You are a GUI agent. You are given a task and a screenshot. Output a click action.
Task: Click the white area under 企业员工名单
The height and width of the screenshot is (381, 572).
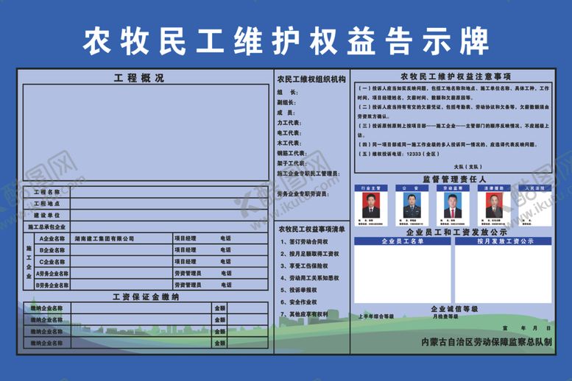pos(402,274)
